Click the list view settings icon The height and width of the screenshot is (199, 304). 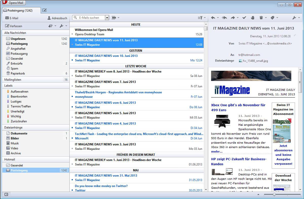point(200,18)
